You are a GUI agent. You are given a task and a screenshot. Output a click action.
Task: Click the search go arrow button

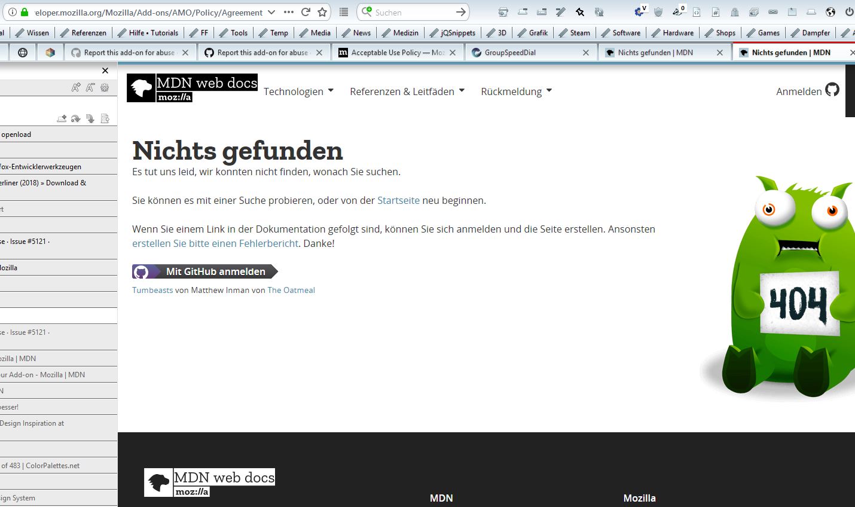click(x=460, y=12)
